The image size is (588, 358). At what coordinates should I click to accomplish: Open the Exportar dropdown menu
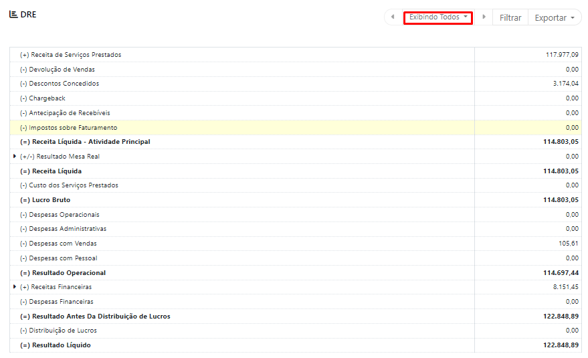click(555, 17)
